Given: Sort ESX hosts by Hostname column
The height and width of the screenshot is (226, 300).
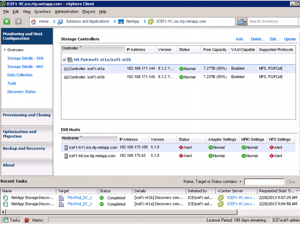Looking at the screenshot, I should [x=89, y=139].
